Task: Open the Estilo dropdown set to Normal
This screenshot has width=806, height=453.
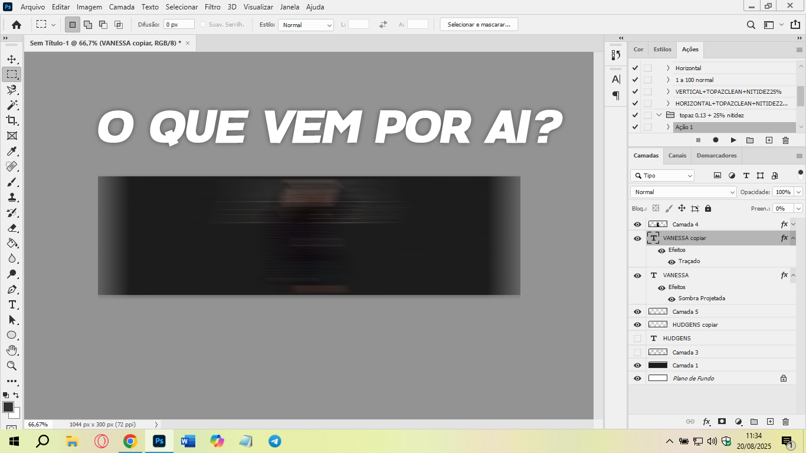Action: 306,25
